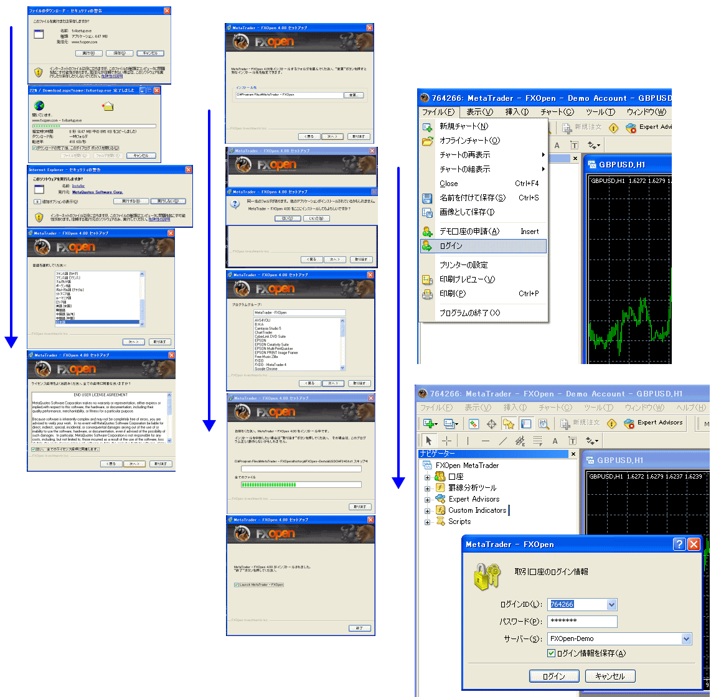Viewport: 711px width, 697px height.
Task: Click the new chart toolbar icon with green plus
Action: tap(429, 423)
